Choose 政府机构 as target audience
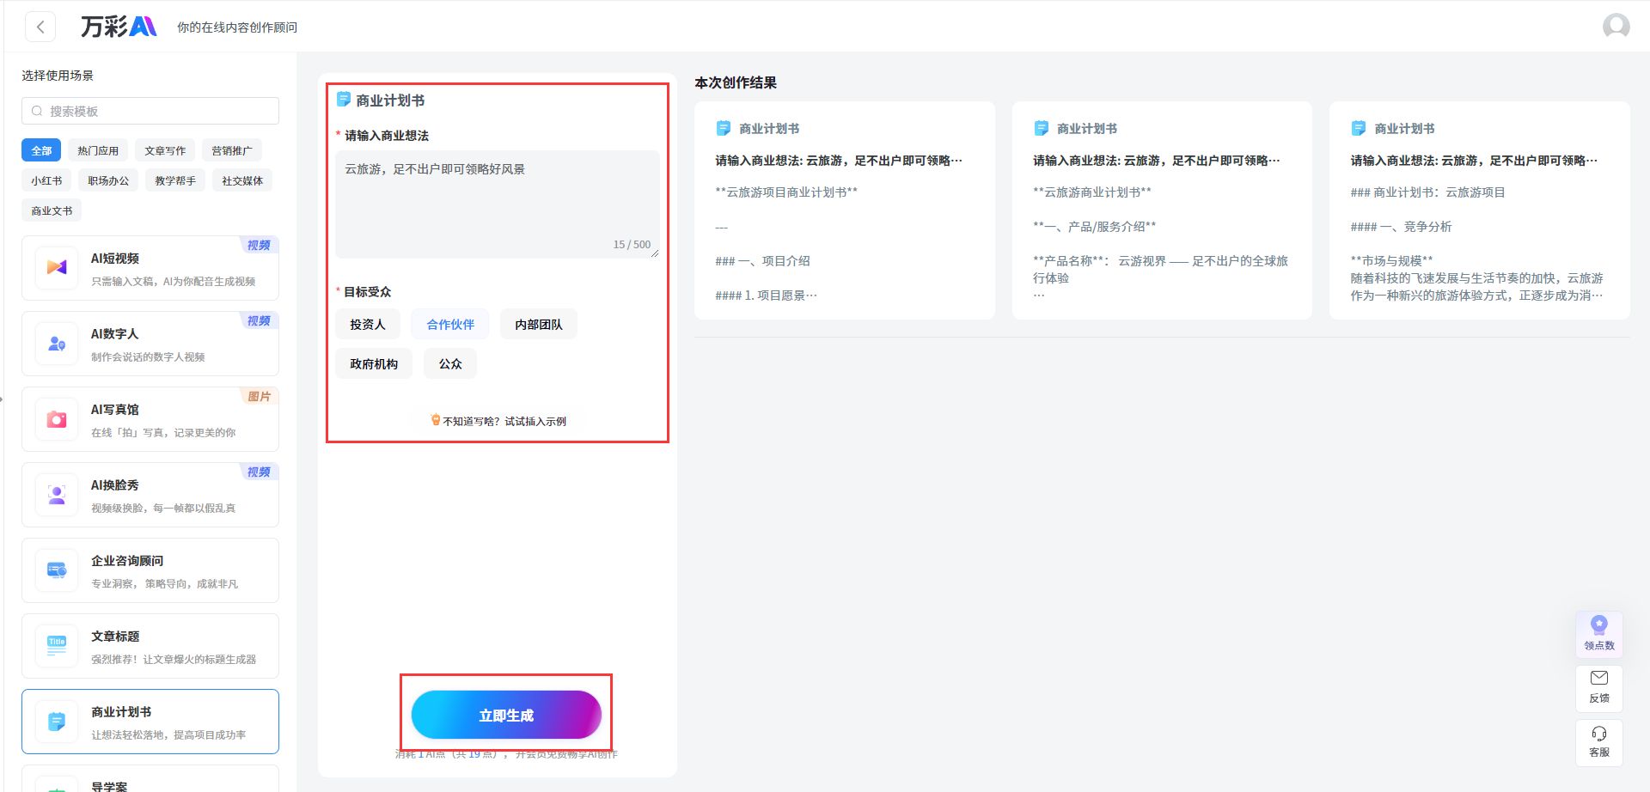This screenshot has width=1650, height=792. point(374,363)
